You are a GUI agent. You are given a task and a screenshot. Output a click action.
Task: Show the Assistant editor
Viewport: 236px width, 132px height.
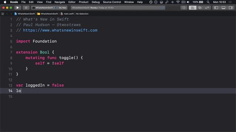coord(200,8)
